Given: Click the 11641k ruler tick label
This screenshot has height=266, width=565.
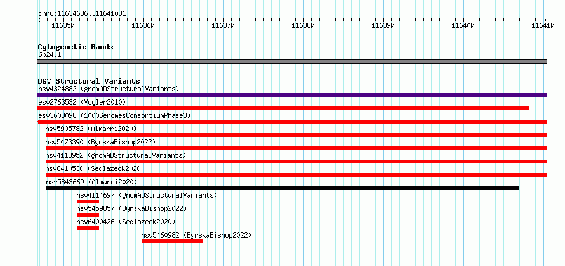Looking at the screenshot, I should 543,26.
